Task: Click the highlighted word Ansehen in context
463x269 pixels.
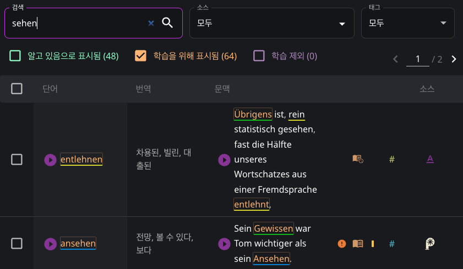Action: coord(271,259)
